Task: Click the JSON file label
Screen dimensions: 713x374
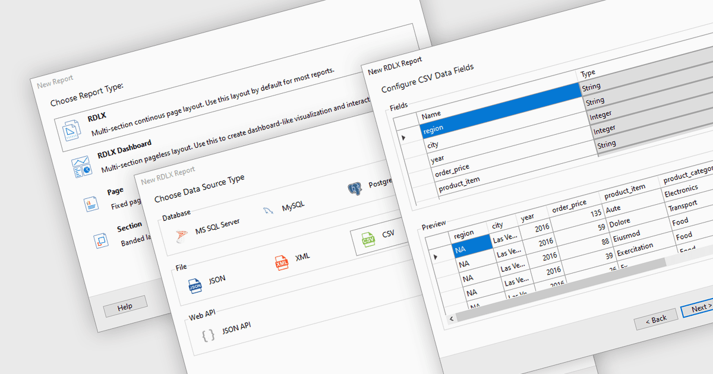Action: click(x=217, y=279)
